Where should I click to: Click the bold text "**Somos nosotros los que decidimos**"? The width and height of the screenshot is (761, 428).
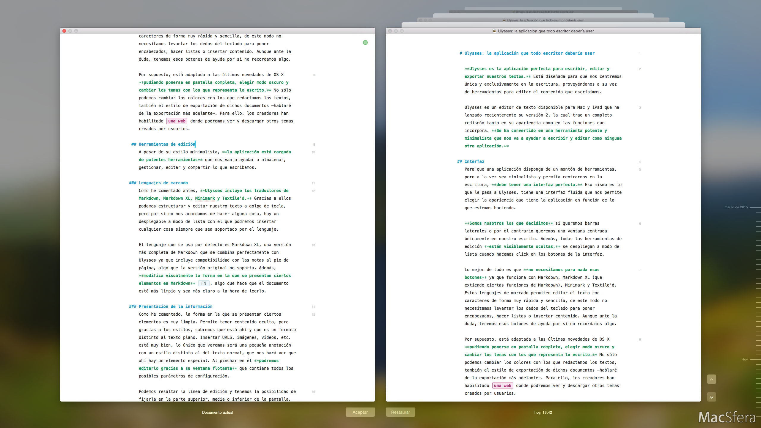[x=509, y=223]
